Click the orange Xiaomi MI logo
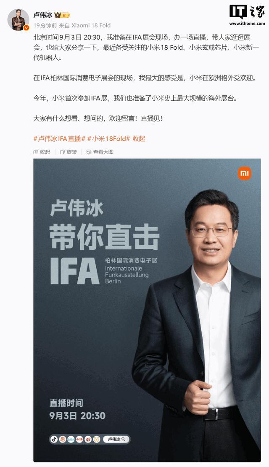This screenshot has height=467, width=269. pyautogui.click(x=244, y=173)
